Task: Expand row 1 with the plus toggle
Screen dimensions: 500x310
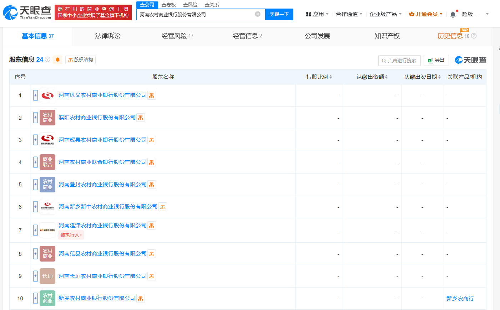Action: point(35,95)
